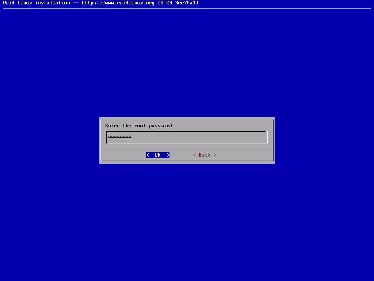Click the 'Void Linux installation' title text
The height and width of the screenshot is (281, 374).
coord(36,3)
